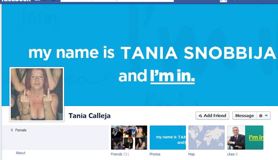Click the Map label
Image resolution: width=278 pixels, height=160 pixels.
pyautogui.click(x=191, y=154)
